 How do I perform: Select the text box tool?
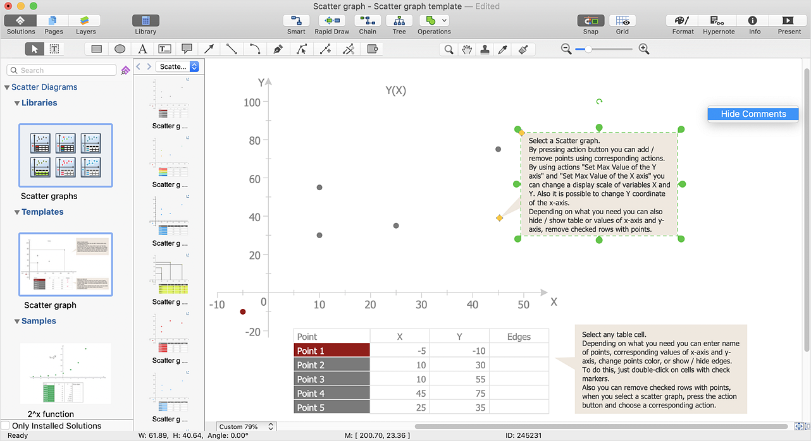click(164, 49)
